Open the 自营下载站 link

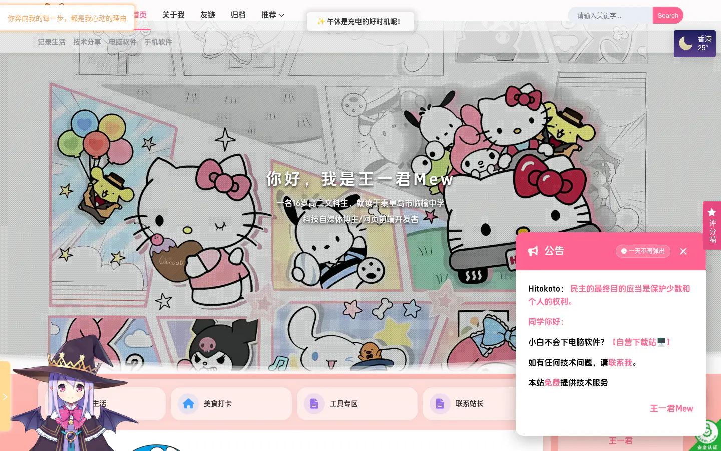[x=641, y=342]
